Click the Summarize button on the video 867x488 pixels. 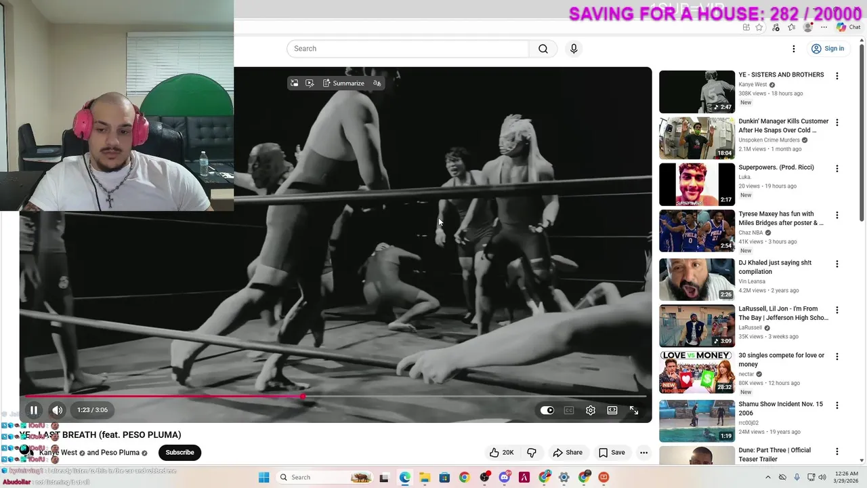point(343,83)
